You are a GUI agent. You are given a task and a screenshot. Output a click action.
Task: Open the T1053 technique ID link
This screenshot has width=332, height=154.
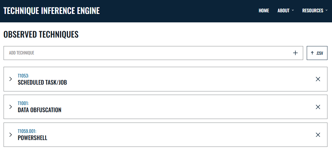pyautogui.click(x=23, y=76)
